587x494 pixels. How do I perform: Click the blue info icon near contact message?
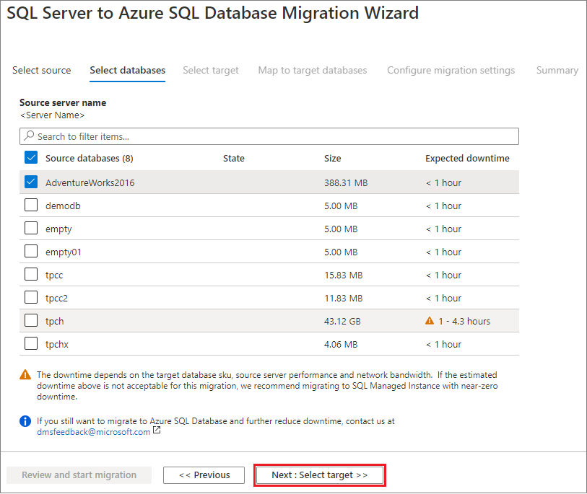25,421
